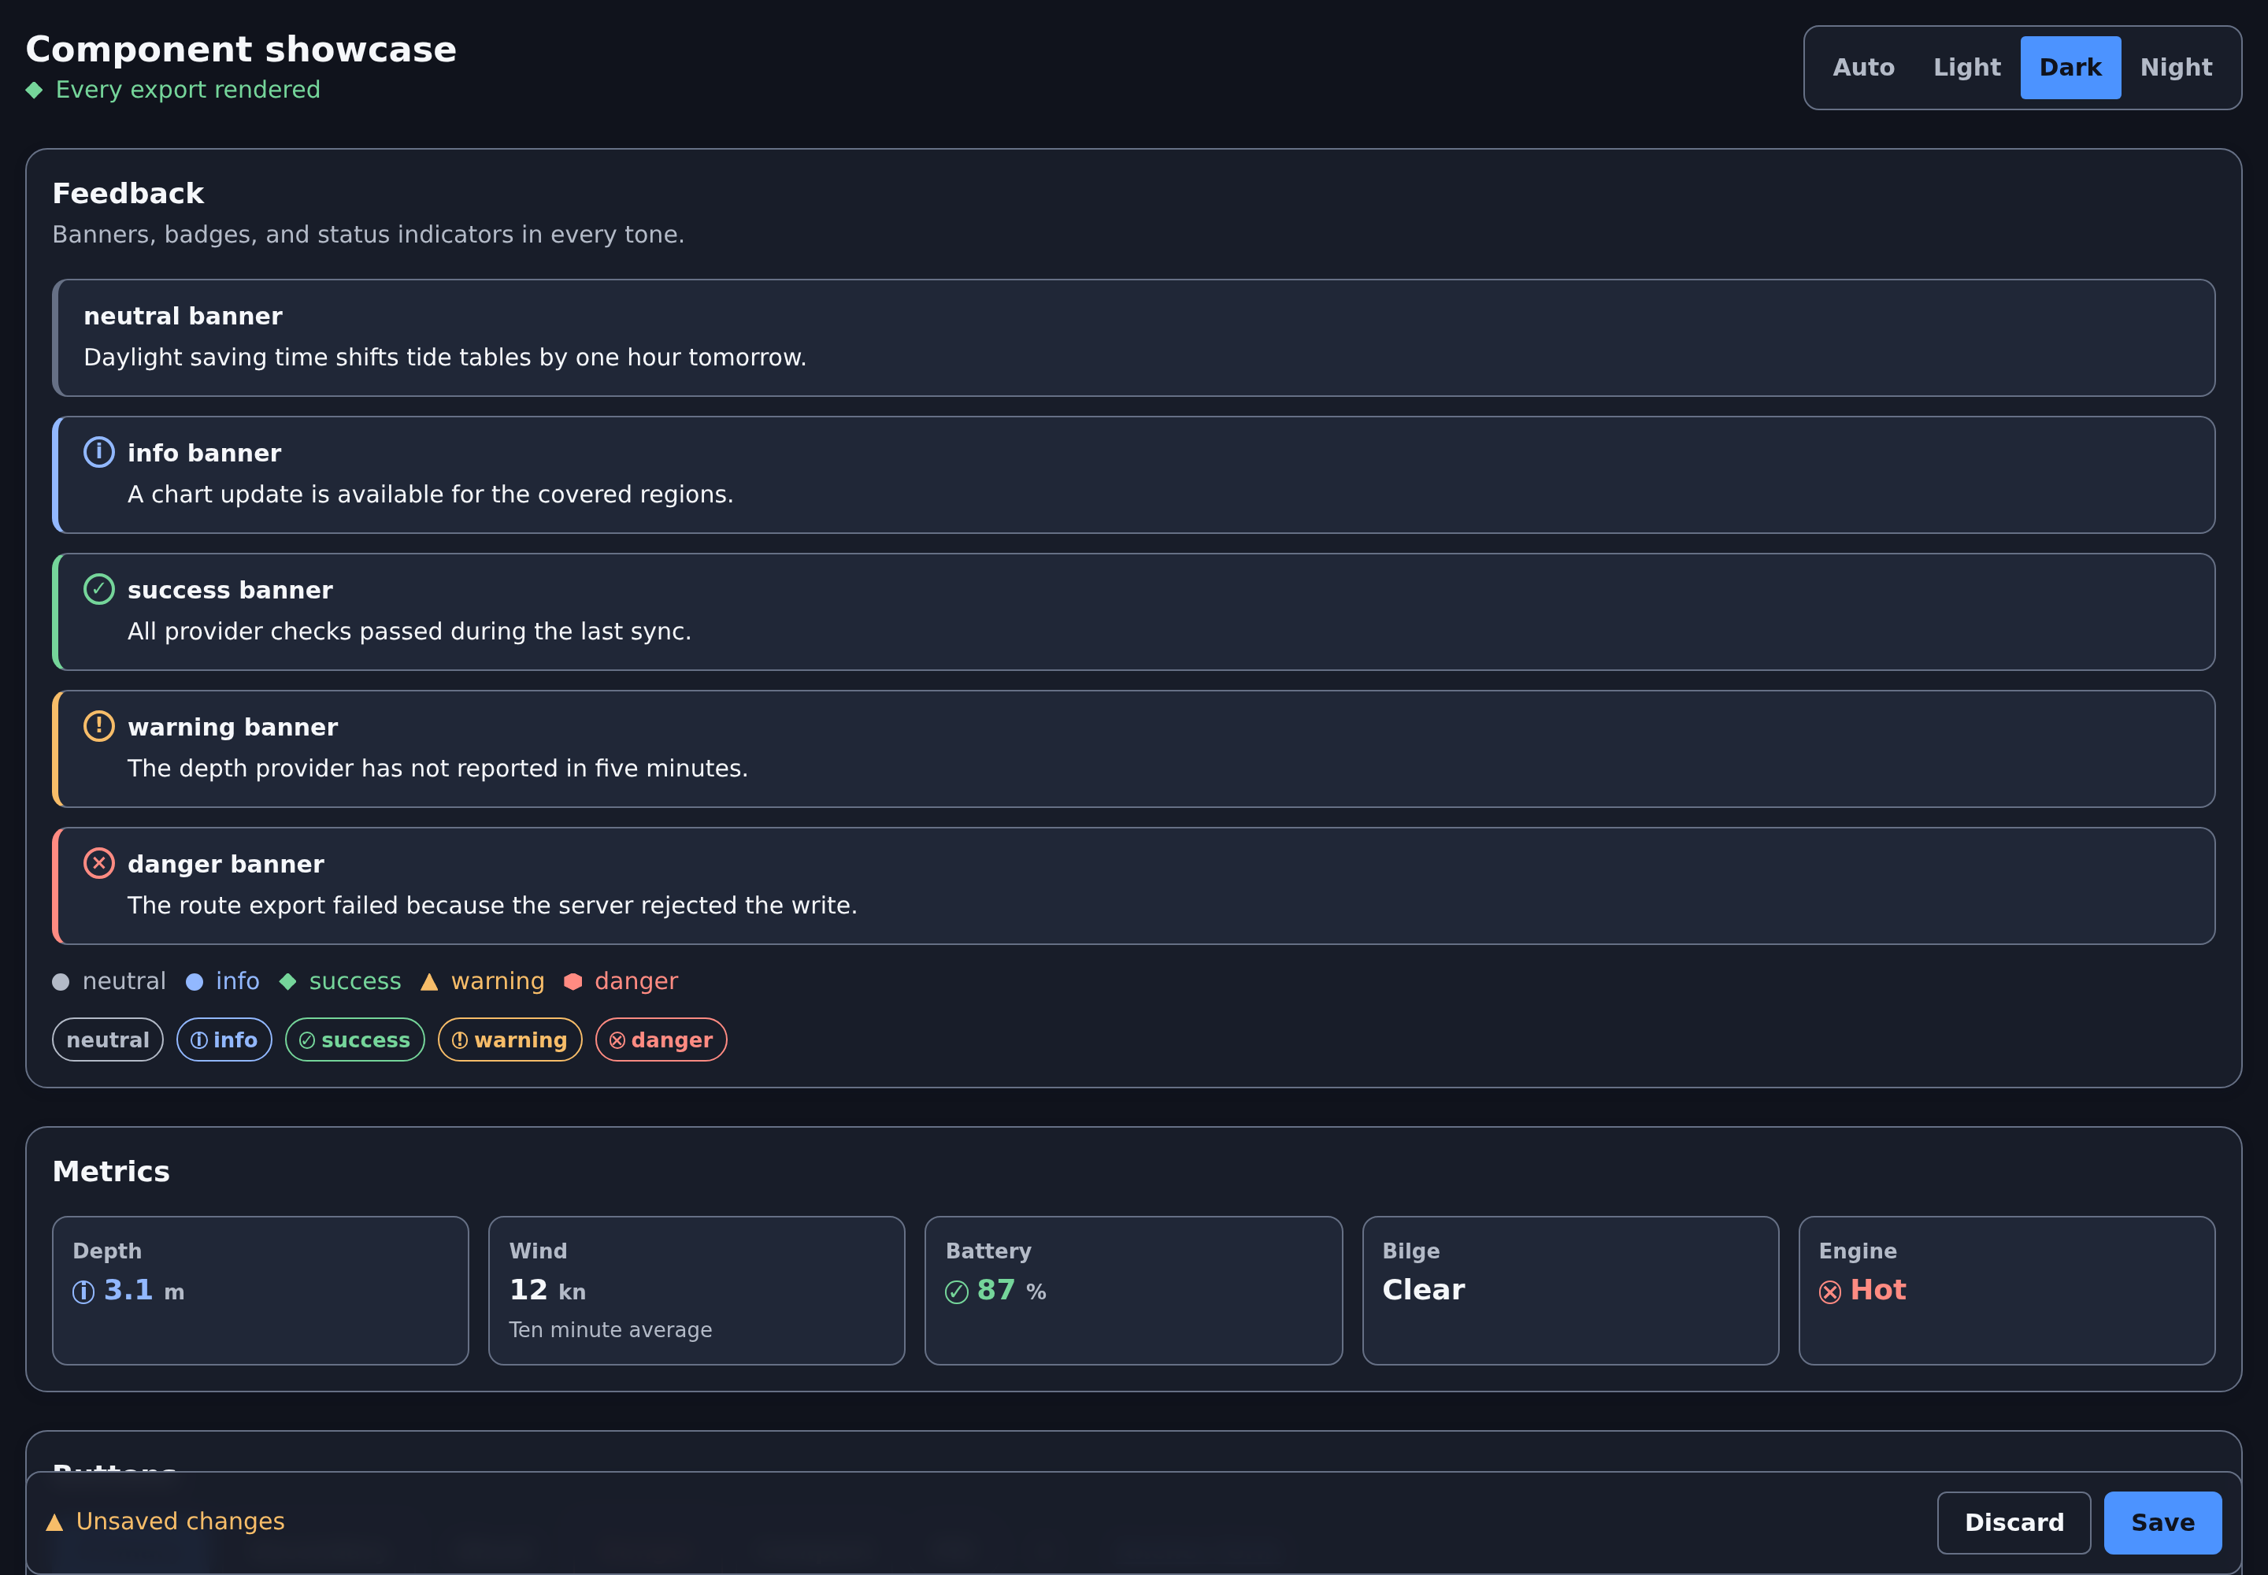Click the info banner circled-i icon
Image resolution: width=2268 pixels, height=1575 pixels.
[98, 452]
